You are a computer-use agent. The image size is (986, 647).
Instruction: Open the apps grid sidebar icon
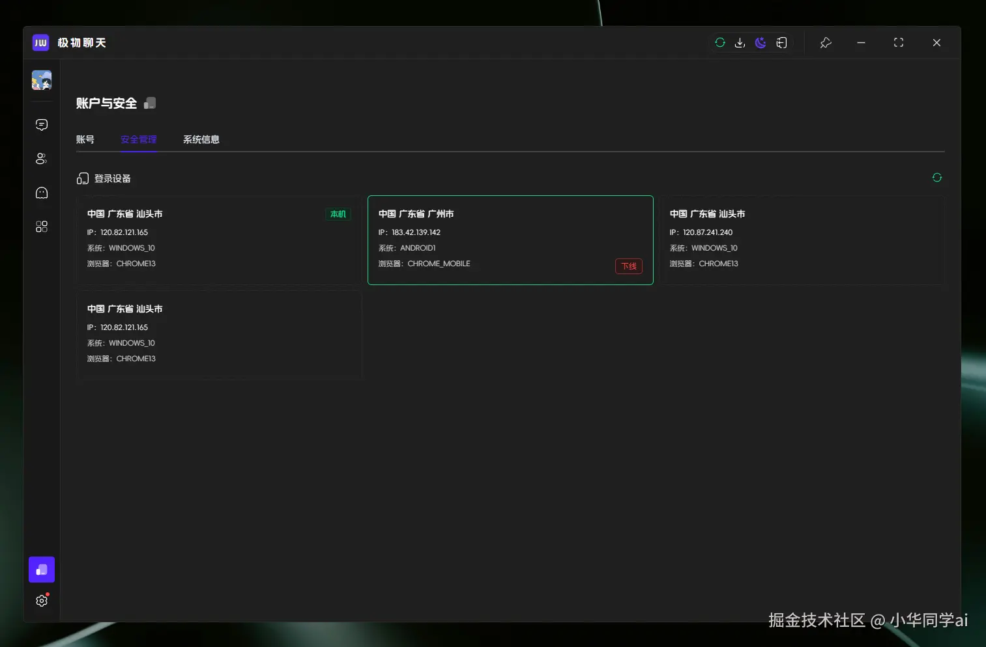[x=42, y=227]
